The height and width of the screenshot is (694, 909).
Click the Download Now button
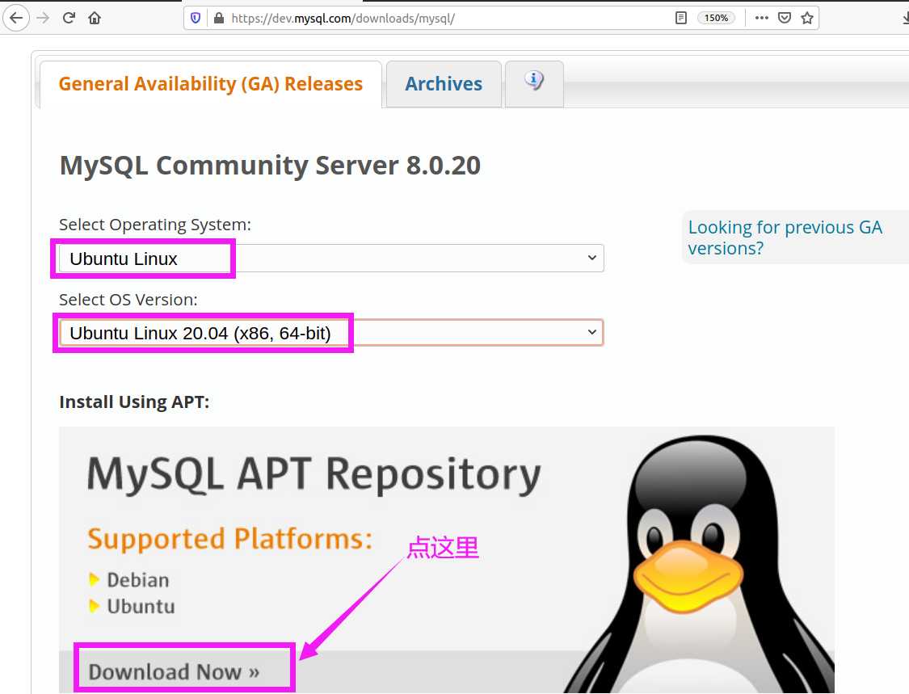[x=174, y=671]
